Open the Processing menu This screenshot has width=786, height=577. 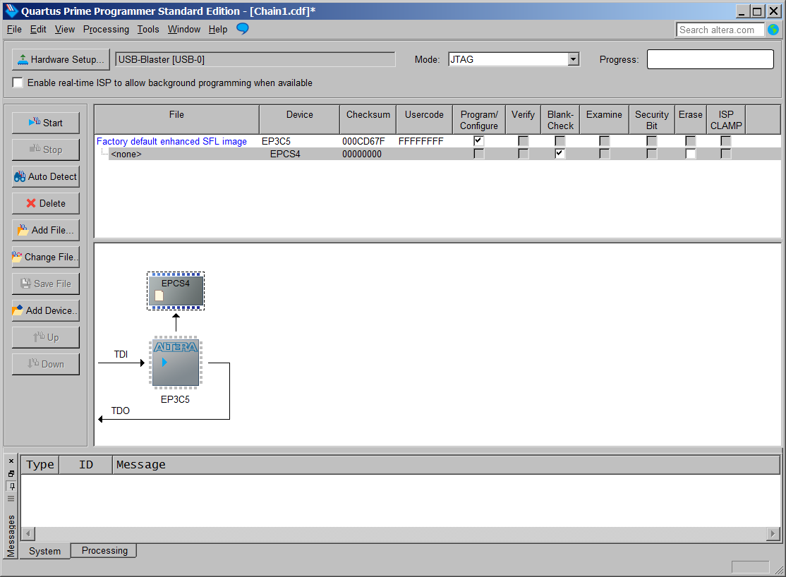pos(106,30)
